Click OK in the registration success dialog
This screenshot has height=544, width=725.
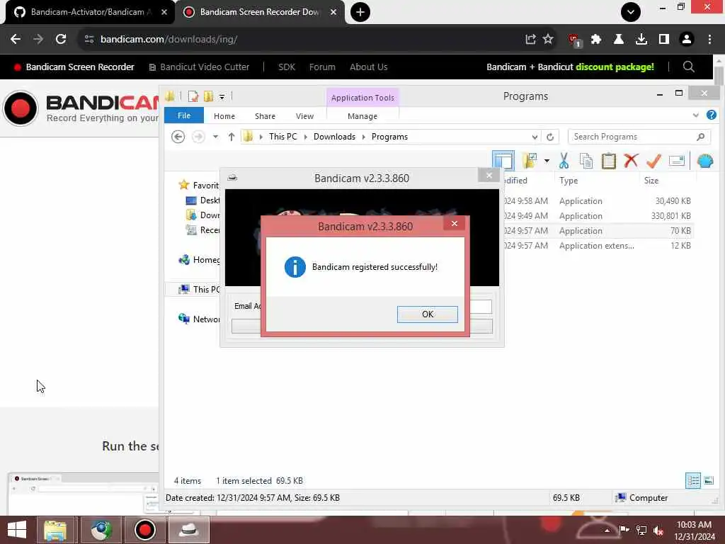click(x=427, y=314)
